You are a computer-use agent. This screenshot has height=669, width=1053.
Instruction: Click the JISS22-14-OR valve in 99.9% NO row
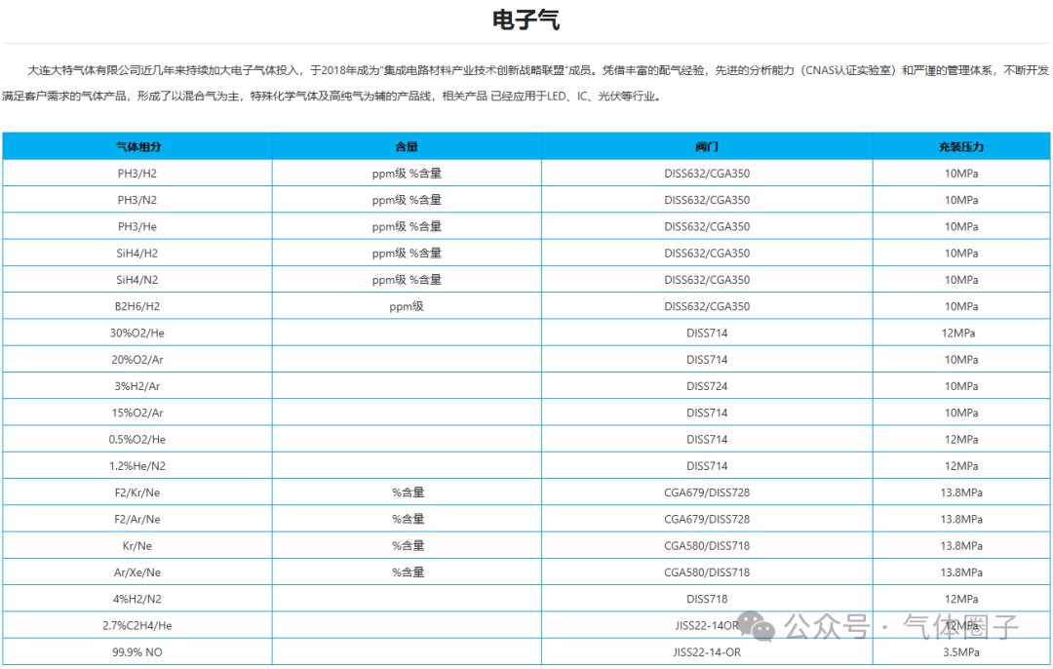pos(707,652)
